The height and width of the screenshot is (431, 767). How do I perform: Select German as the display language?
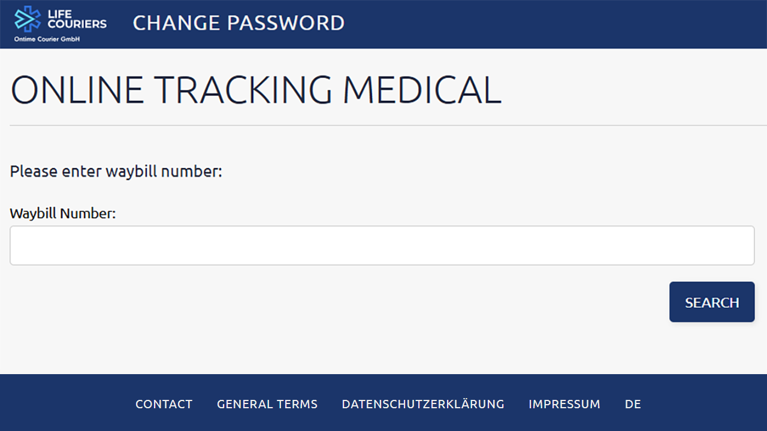coord(633,404)
